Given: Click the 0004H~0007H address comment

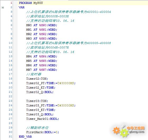Looking at the screenshot, I should (47, 47).
